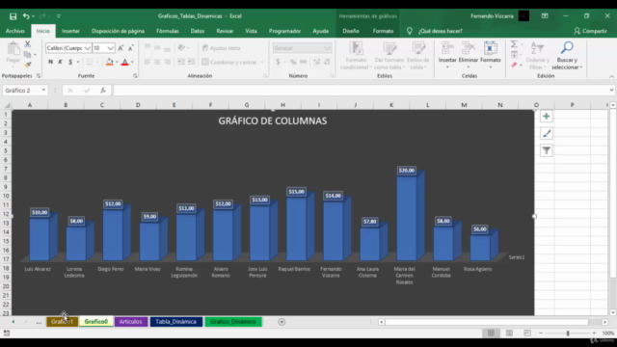Open Buscar y seleccionar
617x347 pixels.
coord(567,55)
